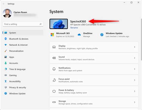
Task: Click the Time & language globe icon
Action: tap(6, 69)
